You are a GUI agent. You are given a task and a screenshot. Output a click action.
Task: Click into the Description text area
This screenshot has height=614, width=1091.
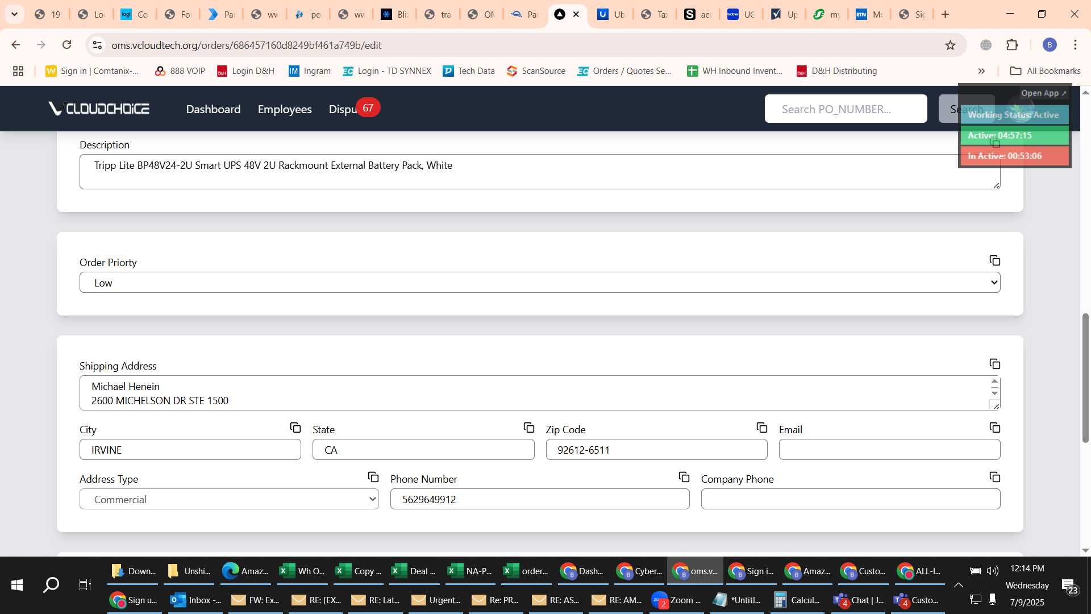pos(540,172)
